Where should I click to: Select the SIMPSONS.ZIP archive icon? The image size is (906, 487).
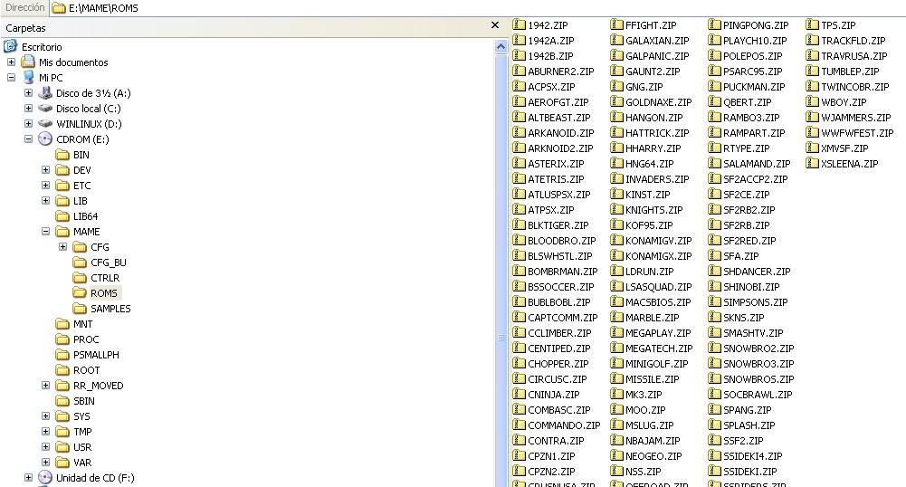point(714,301)
